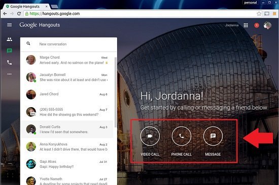Click Donald Curtis's avatar
The image size is (279, 185).
[x=31, y=129]
